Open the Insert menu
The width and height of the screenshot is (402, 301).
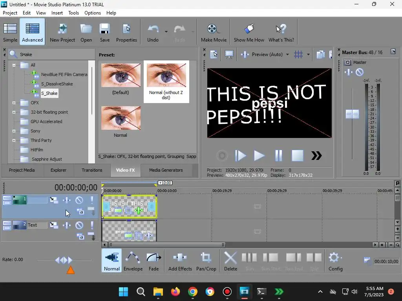coord(57,13)
